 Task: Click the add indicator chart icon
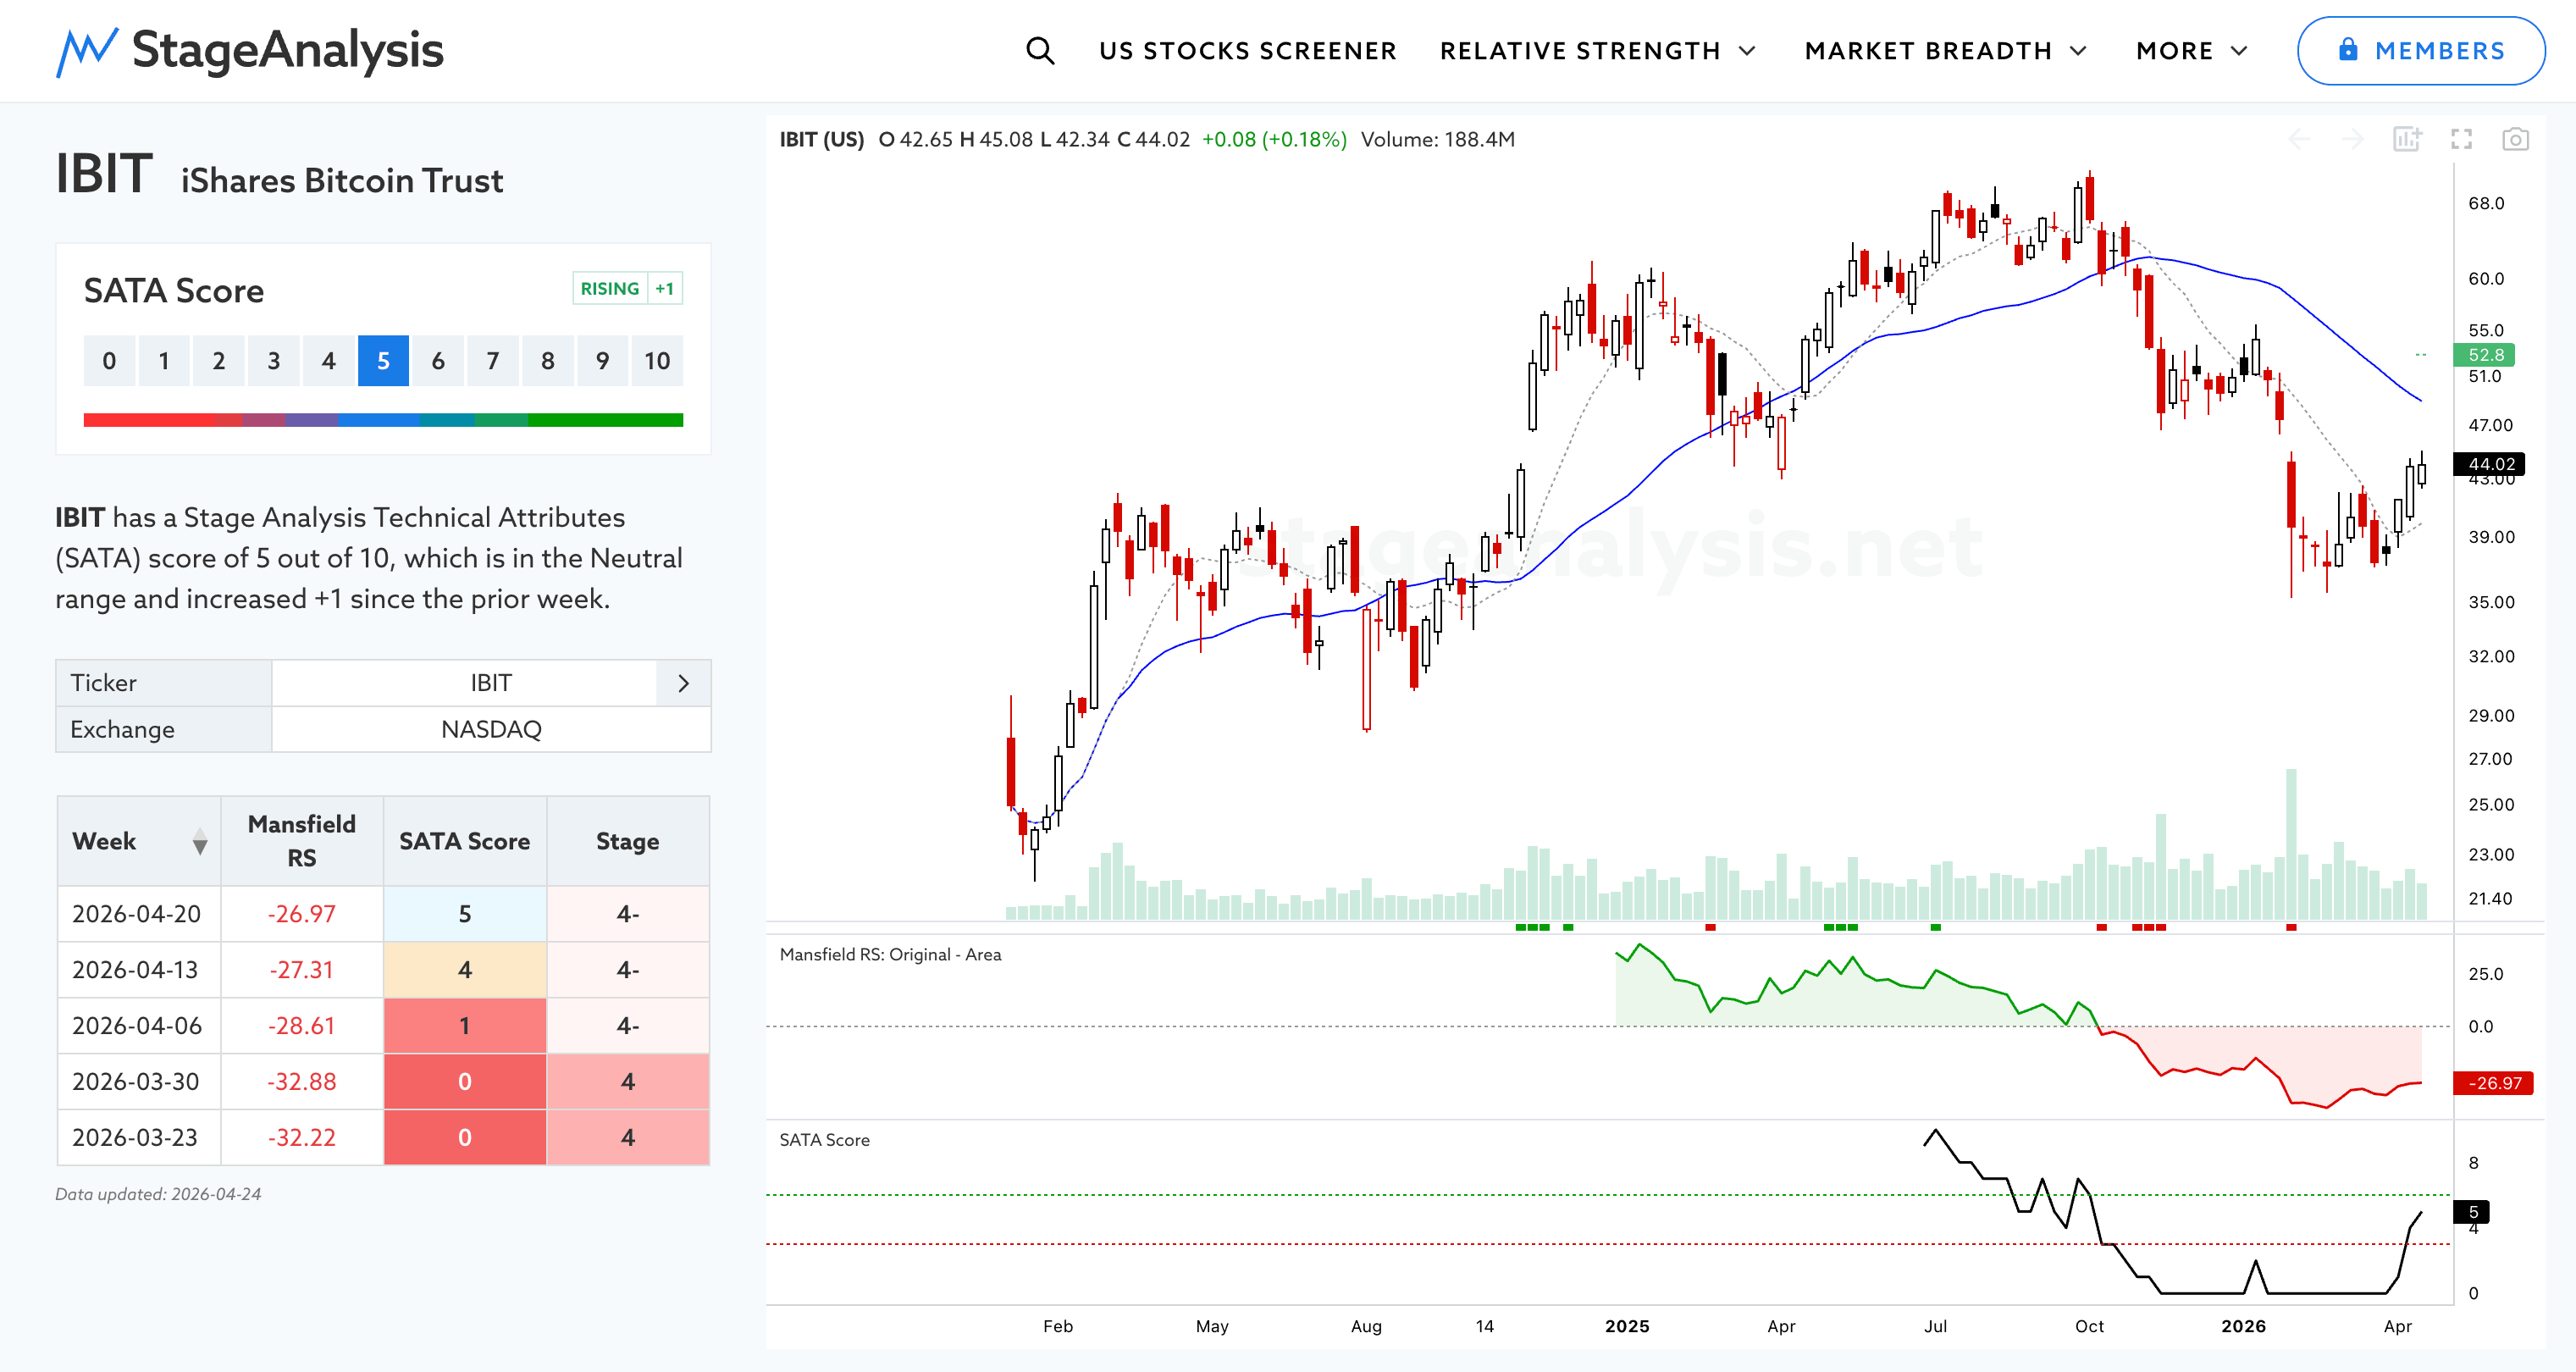2407,139
